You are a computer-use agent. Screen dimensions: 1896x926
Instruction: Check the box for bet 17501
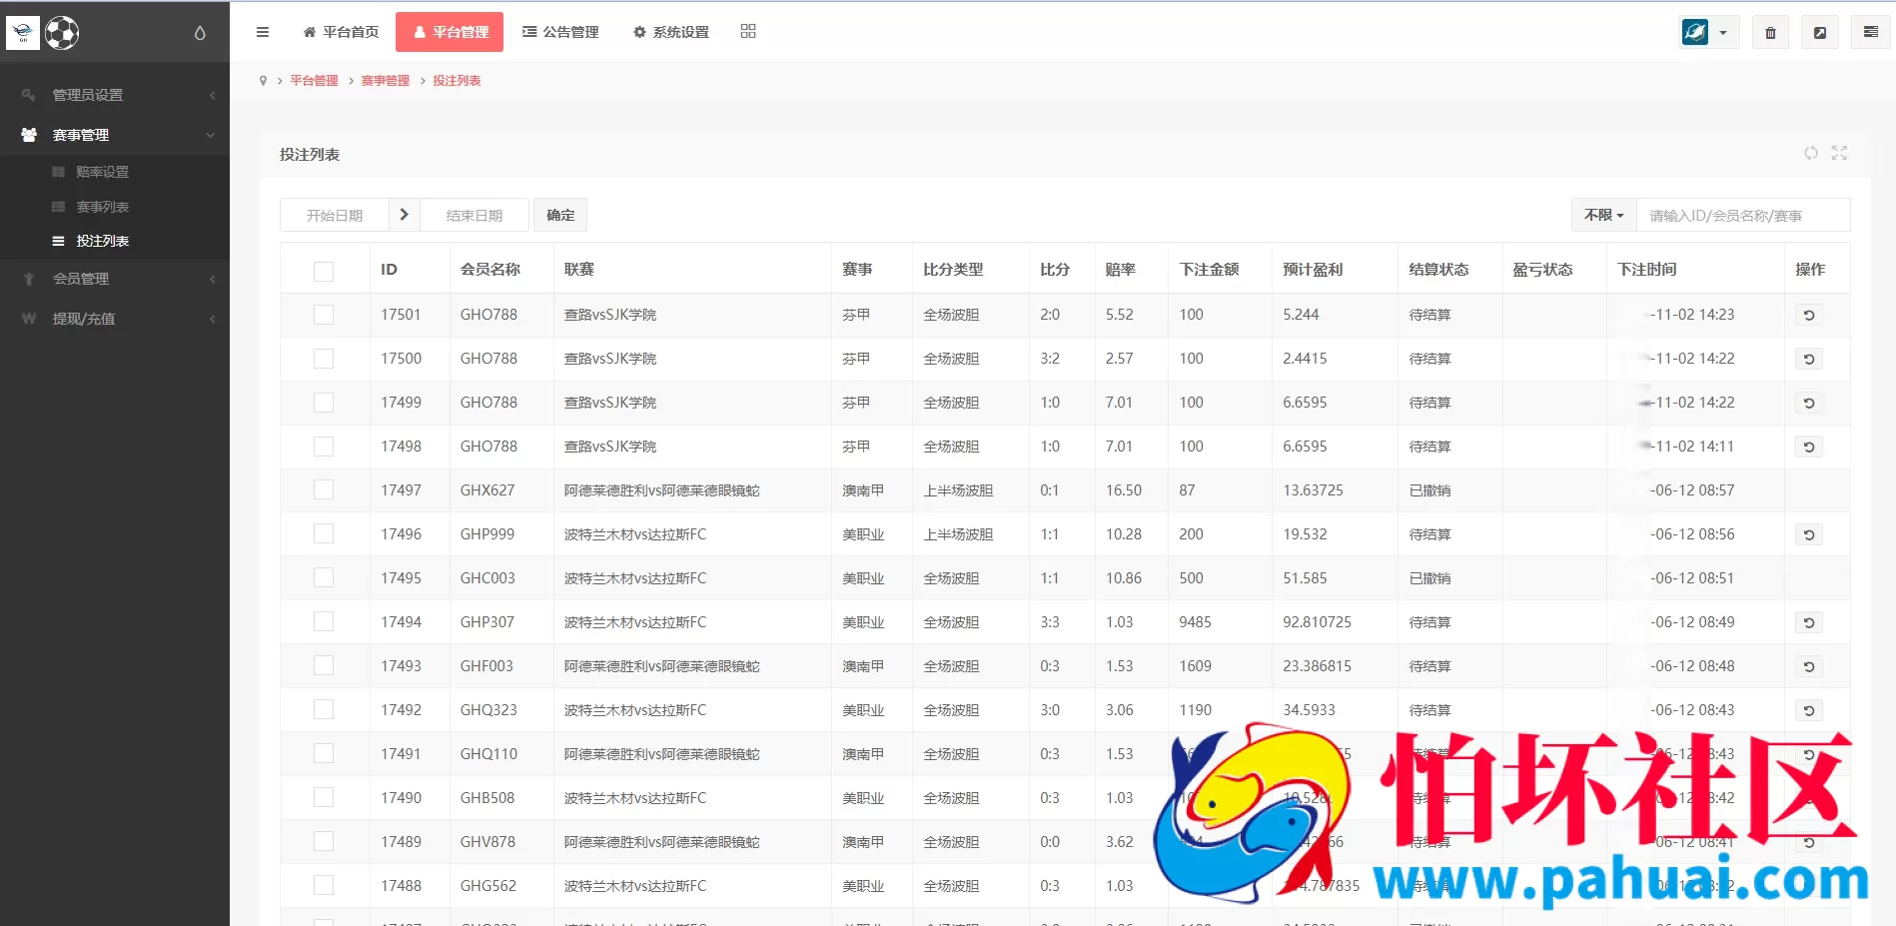[324, 315]
